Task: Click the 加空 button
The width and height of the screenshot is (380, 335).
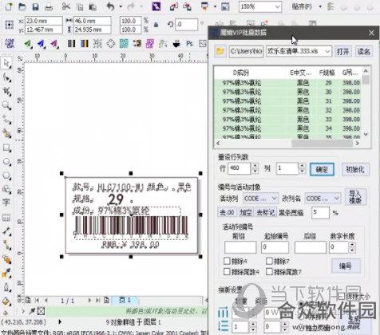Action: coord(246,212)
